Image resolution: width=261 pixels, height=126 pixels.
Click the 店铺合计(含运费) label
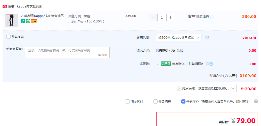coord(223,76)
